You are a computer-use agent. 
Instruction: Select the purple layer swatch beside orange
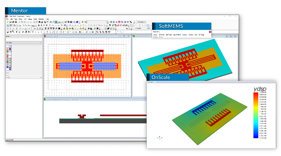pos(10,49)
